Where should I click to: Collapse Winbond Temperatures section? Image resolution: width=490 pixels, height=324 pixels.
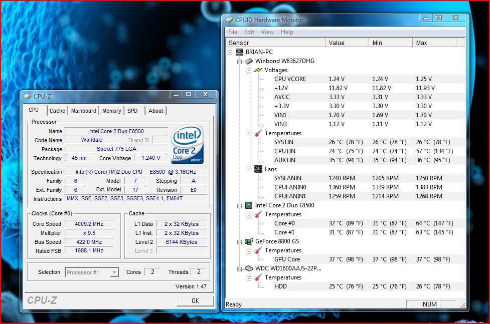click(249, 134)
